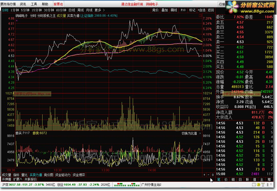The image size is (277, 191).
Task: Click 切换为比值 toggle link
Action: coord(189,133)
